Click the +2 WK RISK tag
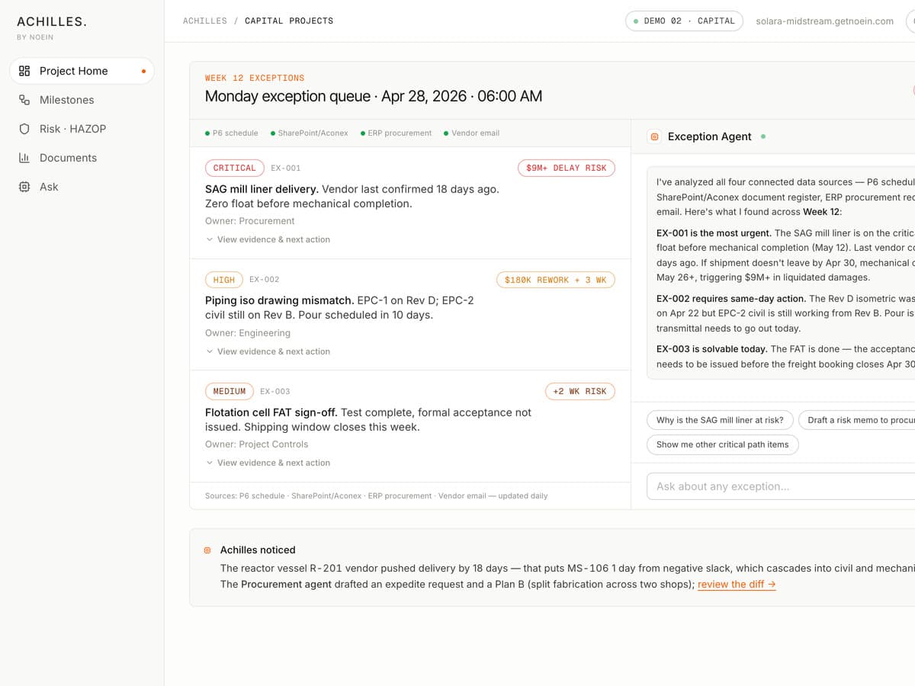The height and width of the screenshot is (686, 915). [580, 392]
